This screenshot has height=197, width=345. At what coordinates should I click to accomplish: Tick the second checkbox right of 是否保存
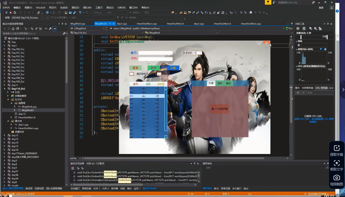click(x=159, y=74)
